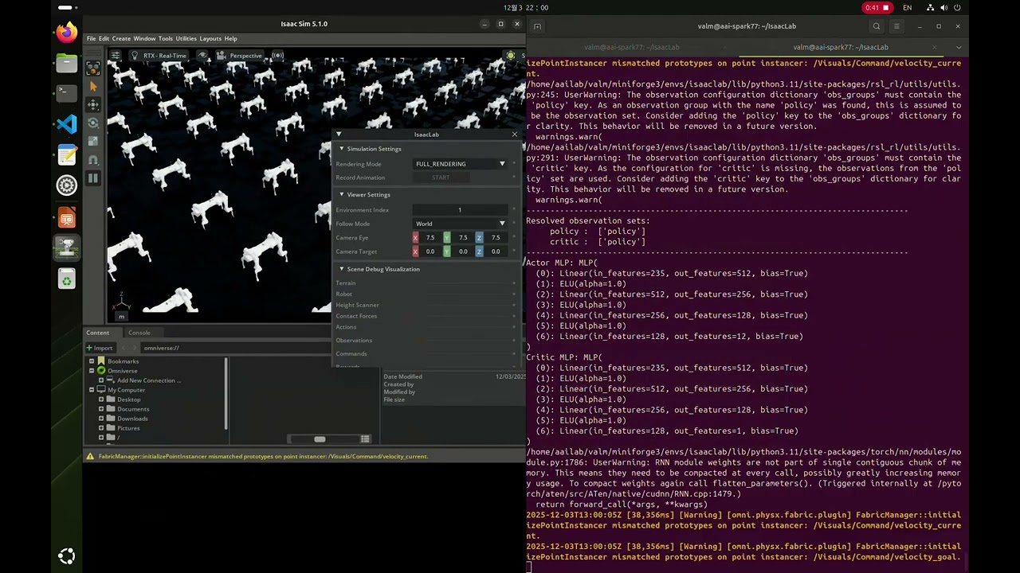Open the Perspective camera menu
Viewport: 1020px width, 573px height.
pos(239,56)
